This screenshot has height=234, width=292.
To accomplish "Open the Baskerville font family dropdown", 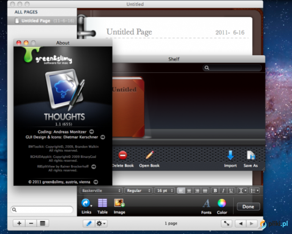I will (101, 190).
